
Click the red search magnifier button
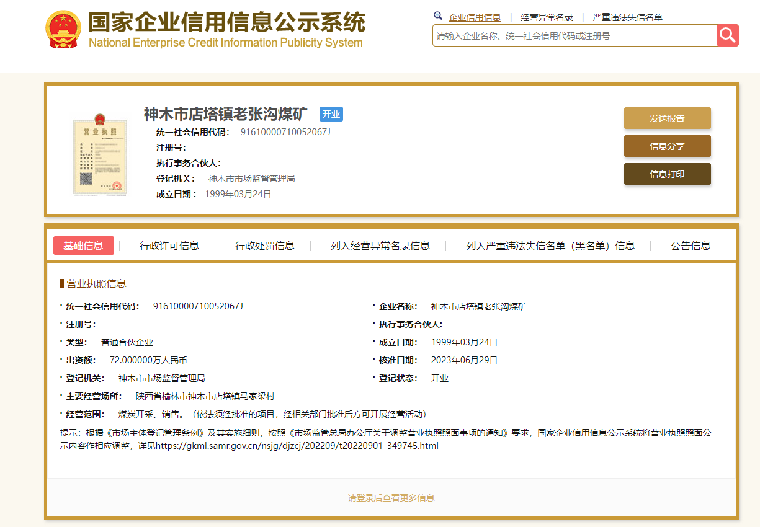click(727, 35)
